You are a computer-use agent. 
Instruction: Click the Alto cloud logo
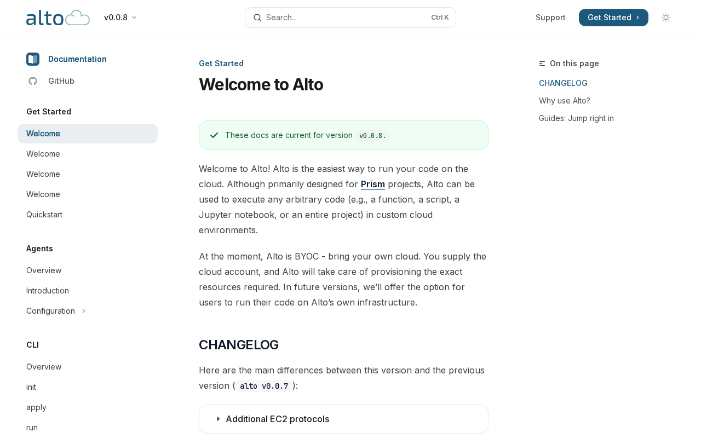[x=58, y=18]
